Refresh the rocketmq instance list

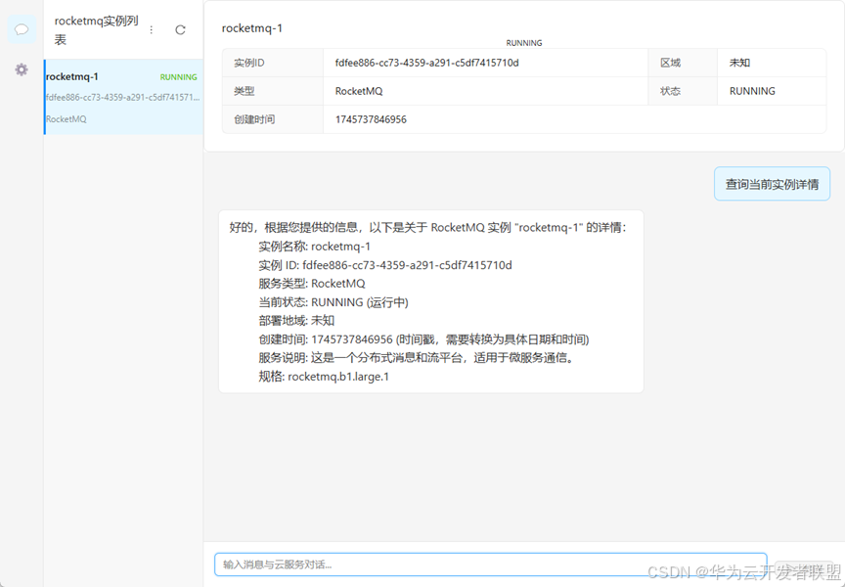click(180, 29)
